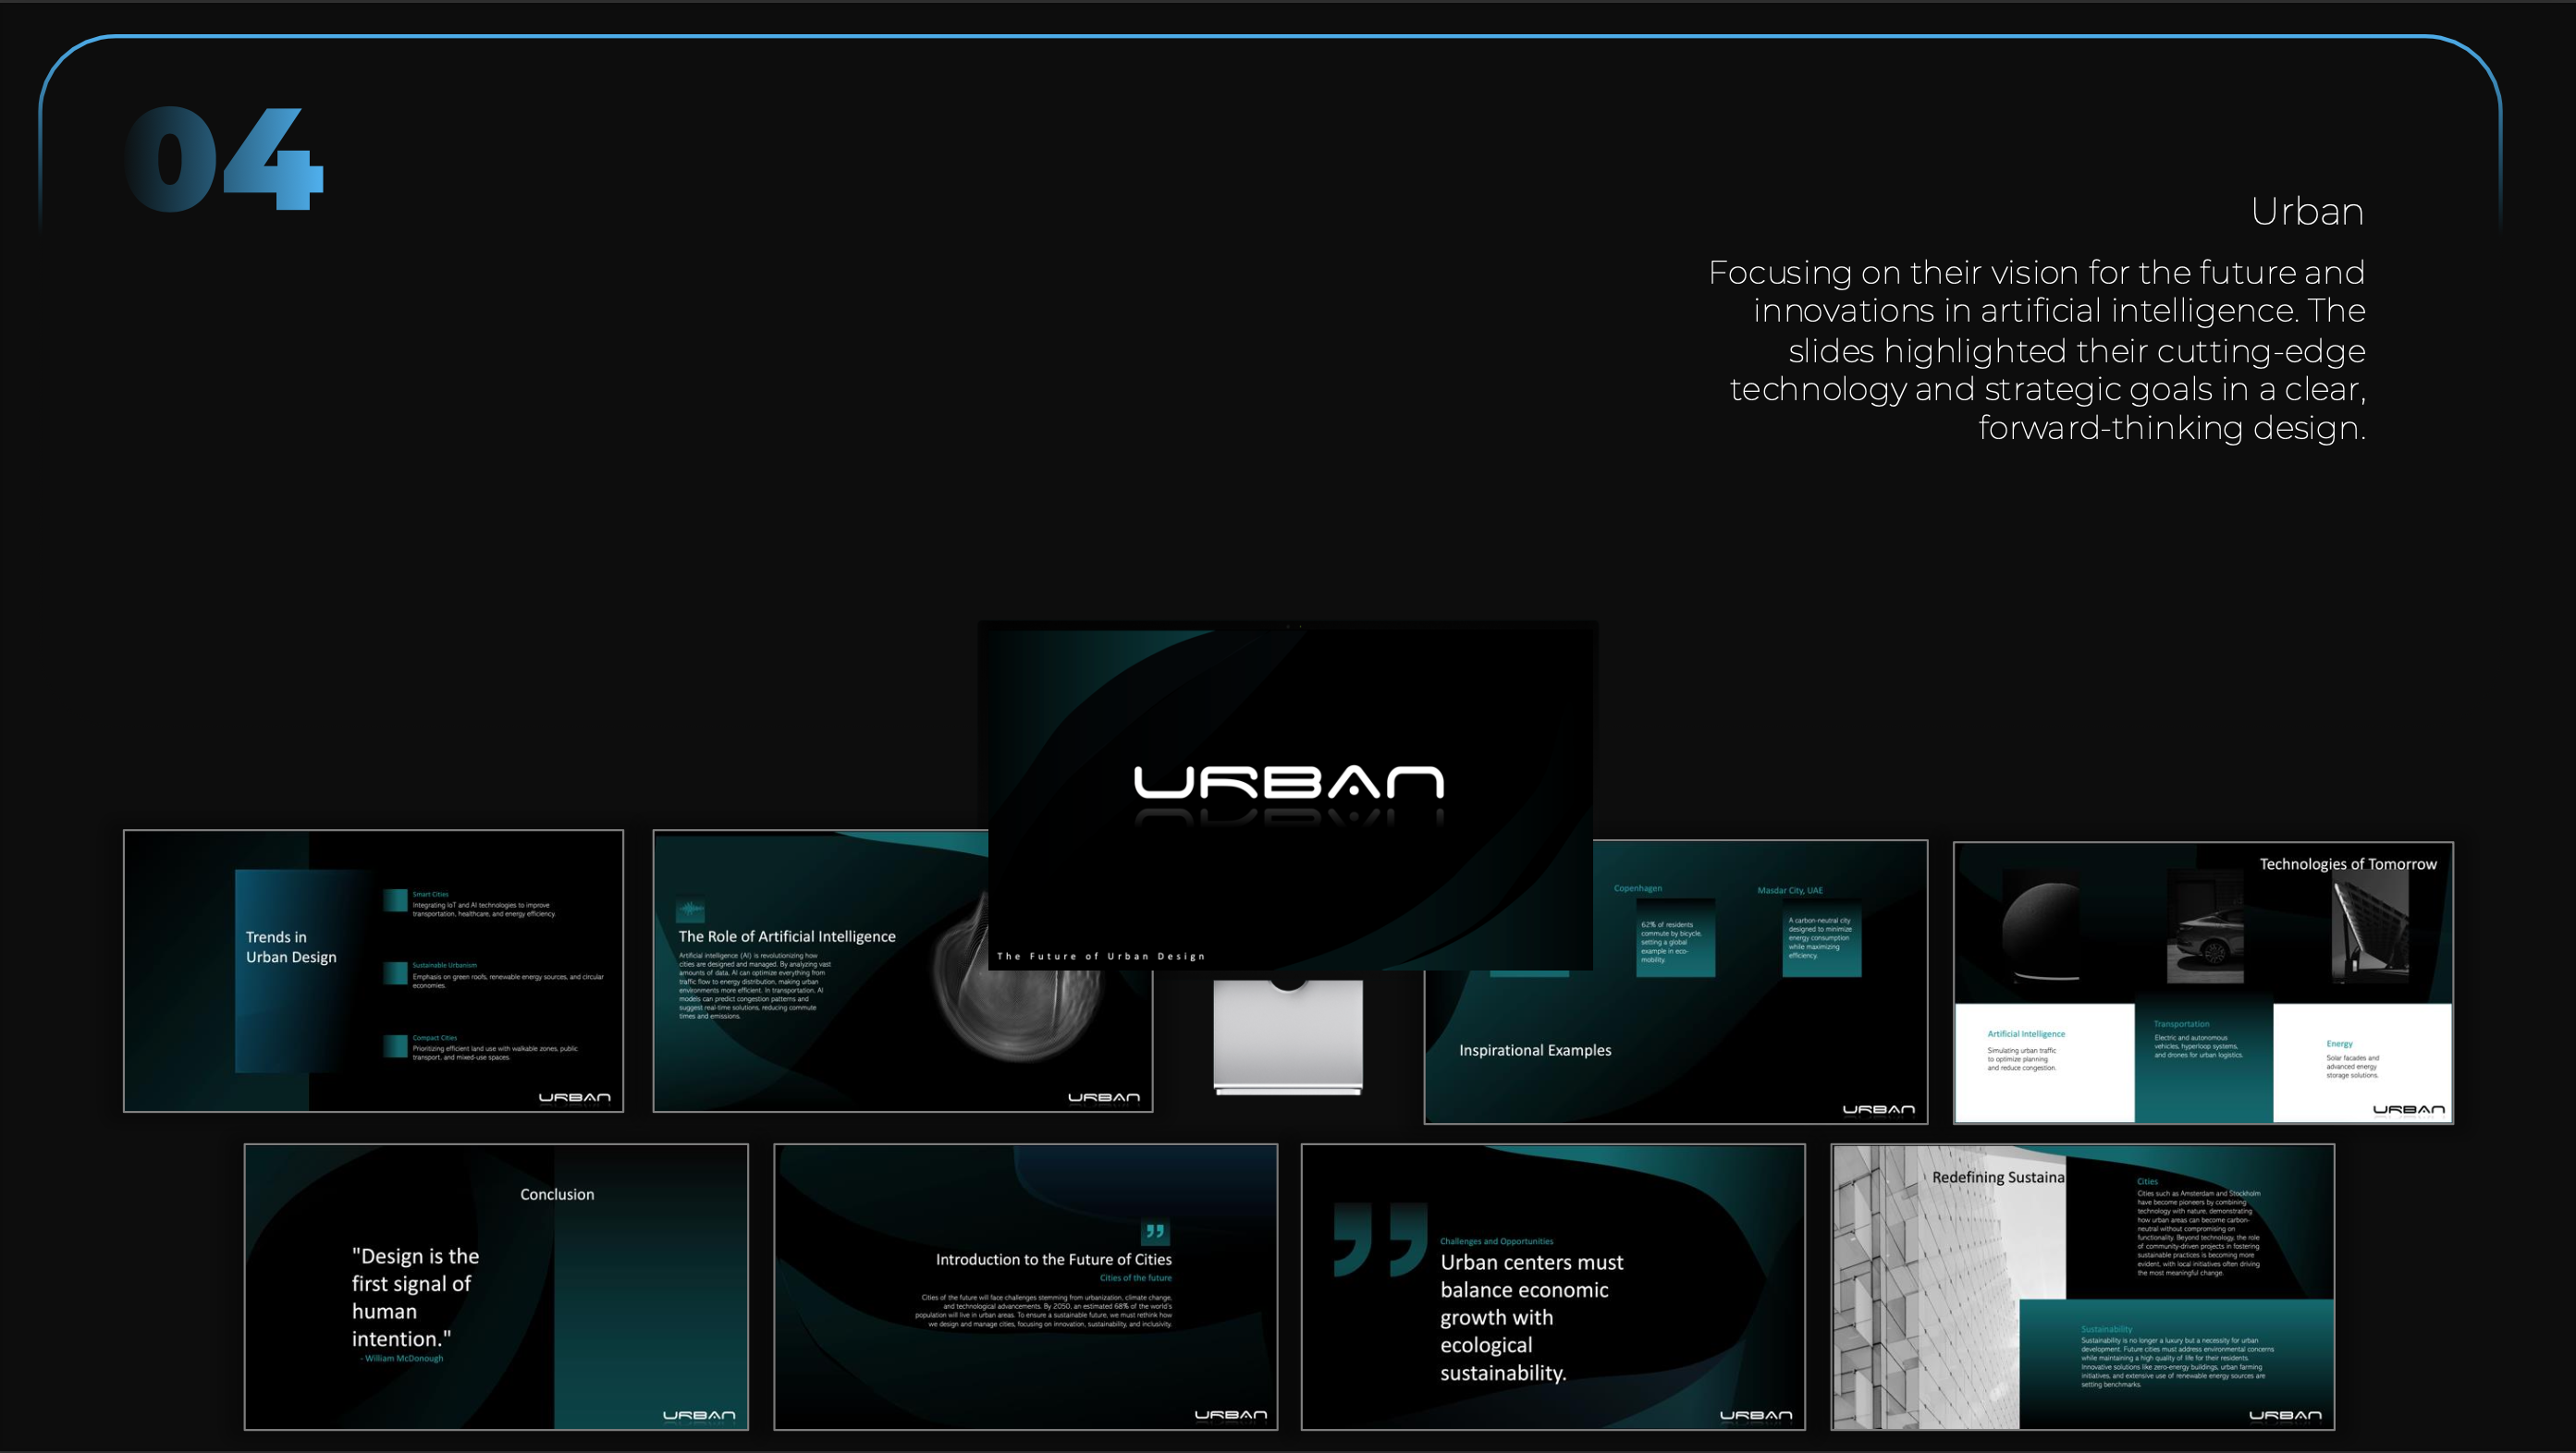Click the large teal quotation mark graphic

coord(1380,1239)
